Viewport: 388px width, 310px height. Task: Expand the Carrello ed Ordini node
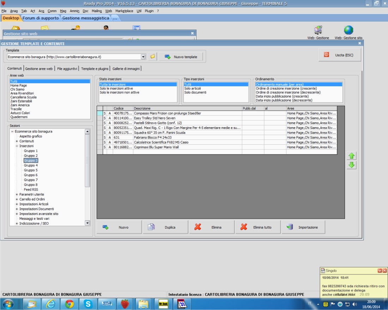tap(17, 199)
